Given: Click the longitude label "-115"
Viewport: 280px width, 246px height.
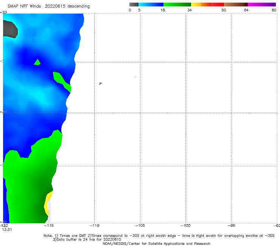Looking at the screenshot, I should [49, 226].
